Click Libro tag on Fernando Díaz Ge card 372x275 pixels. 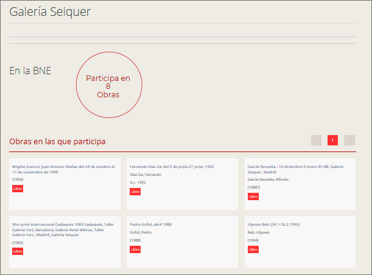click(x=135, y=192)
